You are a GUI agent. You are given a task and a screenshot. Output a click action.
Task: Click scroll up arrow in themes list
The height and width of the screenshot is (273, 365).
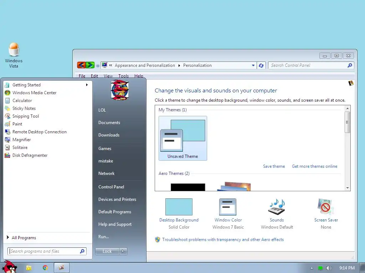(347, 108)
